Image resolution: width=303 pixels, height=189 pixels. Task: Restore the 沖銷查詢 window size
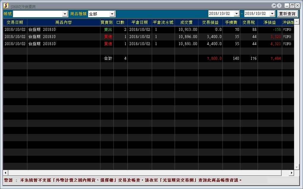[x=292, y=6]
